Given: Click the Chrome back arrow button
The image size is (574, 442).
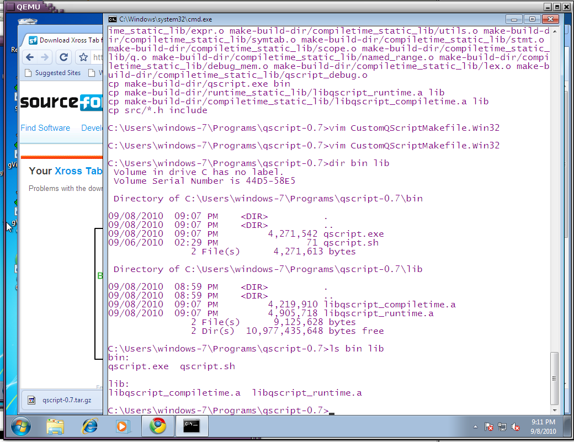Looking at the screenshot, I should [30, 57].
